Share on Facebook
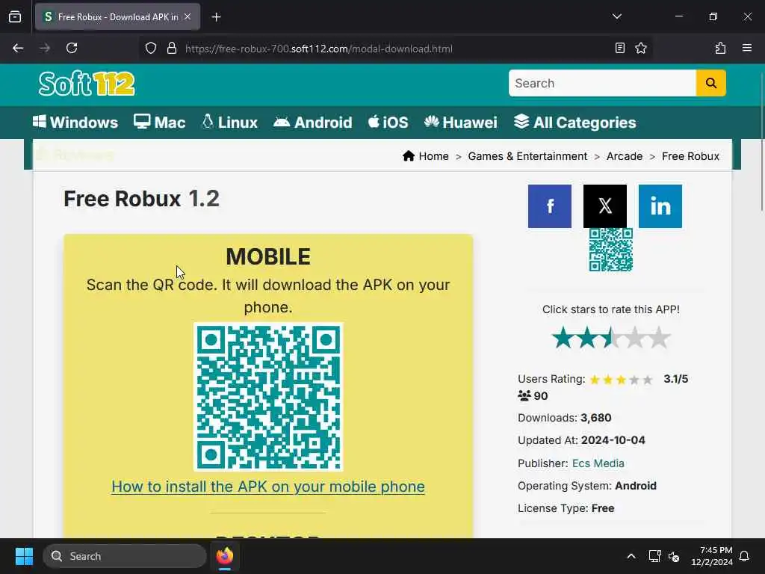 click(x=549, y=206)
